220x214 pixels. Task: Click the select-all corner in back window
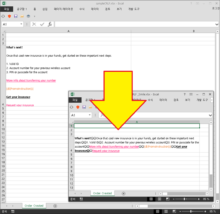pos(3,31)
